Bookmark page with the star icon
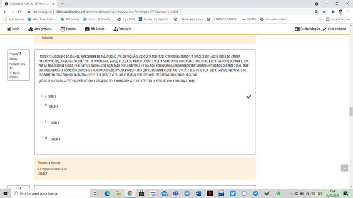The height and width of the screenshot is (198, 353). tap(324, 12)
